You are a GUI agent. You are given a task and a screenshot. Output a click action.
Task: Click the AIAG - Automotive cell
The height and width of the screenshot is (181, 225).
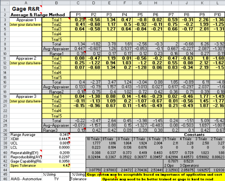(x=26, y=179)
